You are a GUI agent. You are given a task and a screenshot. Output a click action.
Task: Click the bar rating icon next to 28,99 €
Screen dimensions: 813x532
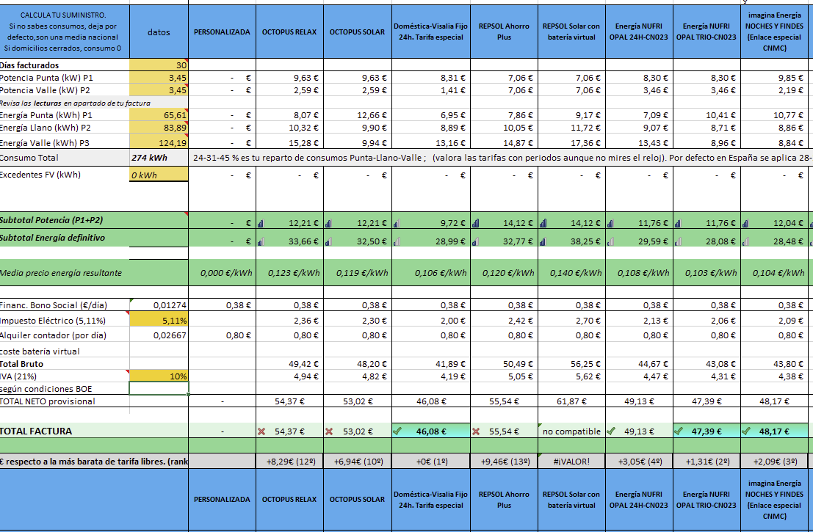(397, 241)
